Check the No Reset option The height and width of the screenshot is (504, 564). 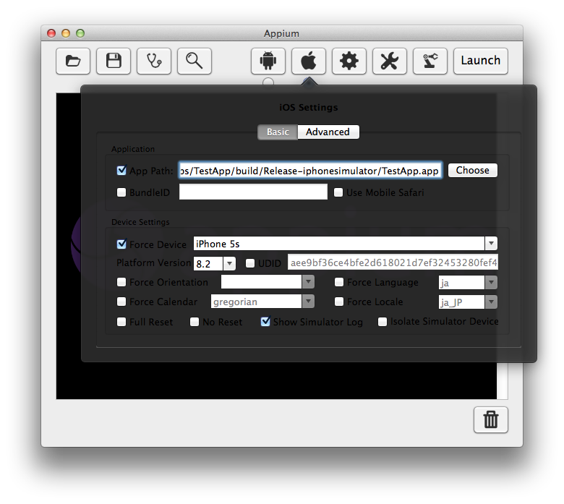pos(195,322)
